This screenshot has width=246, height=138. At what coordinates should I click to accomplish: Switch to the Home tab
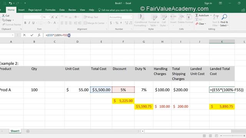click(x=11, y=10)
